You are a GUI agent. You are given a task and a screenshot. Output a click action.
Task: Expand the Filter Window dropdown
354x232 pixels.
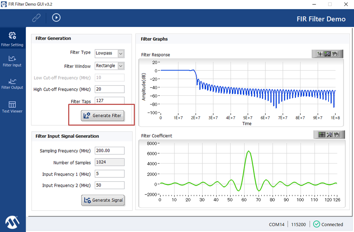(121, 66)
